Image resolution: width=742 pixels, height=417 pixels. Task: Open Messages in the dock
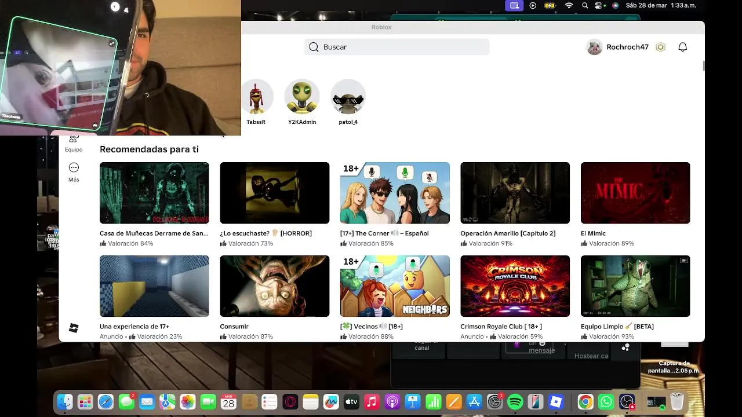126,402
